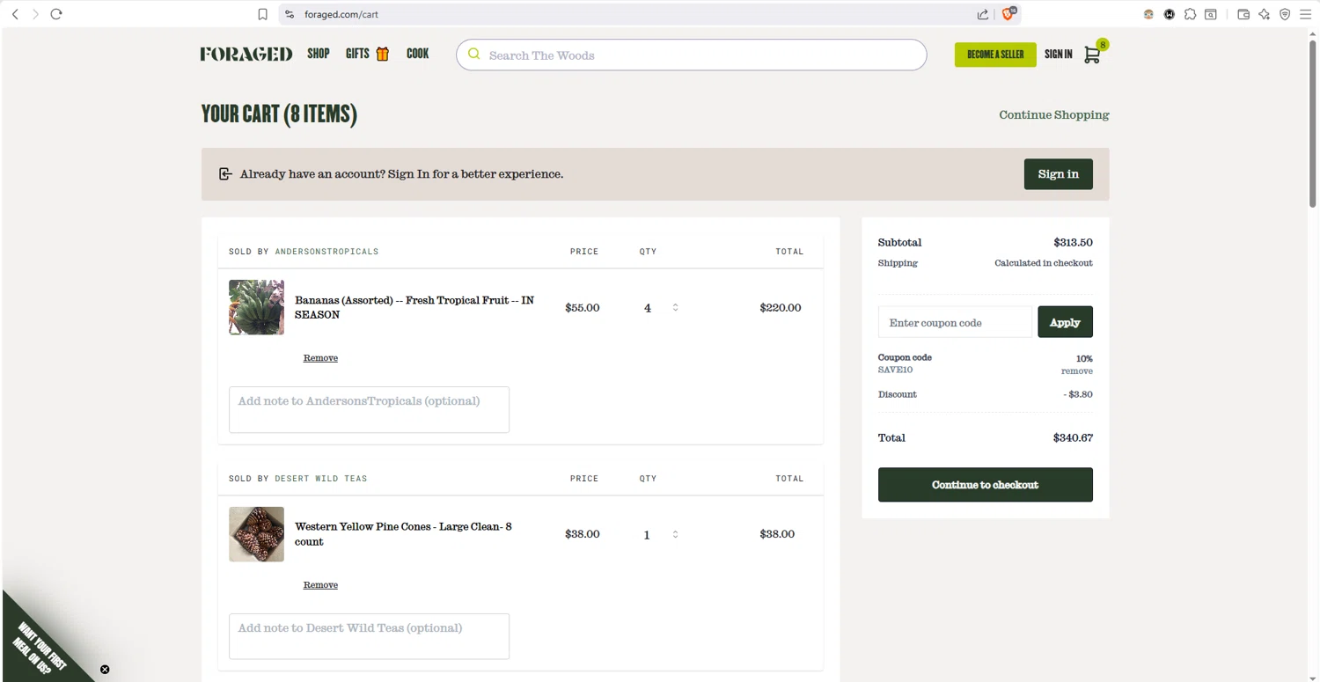
Task: Click the Bananas unit price $55.00
Action: 583,307
